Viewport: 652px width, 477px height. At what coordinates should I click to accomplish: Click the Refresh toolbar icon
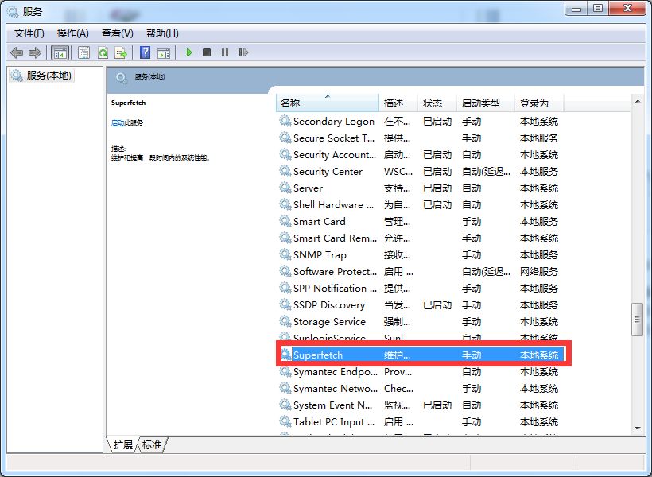(103, 52)
